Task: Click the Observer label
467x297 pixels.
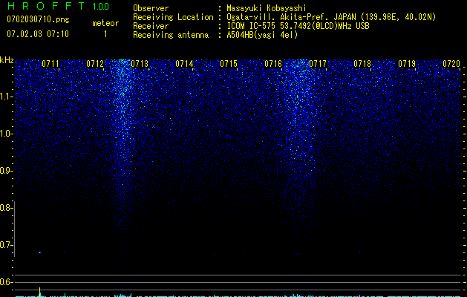Action: tap(151, 8)
